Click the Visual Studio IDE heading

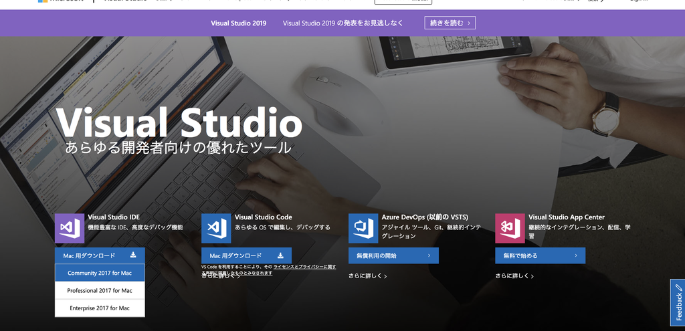pyautogui.click(x=114, y=217)
